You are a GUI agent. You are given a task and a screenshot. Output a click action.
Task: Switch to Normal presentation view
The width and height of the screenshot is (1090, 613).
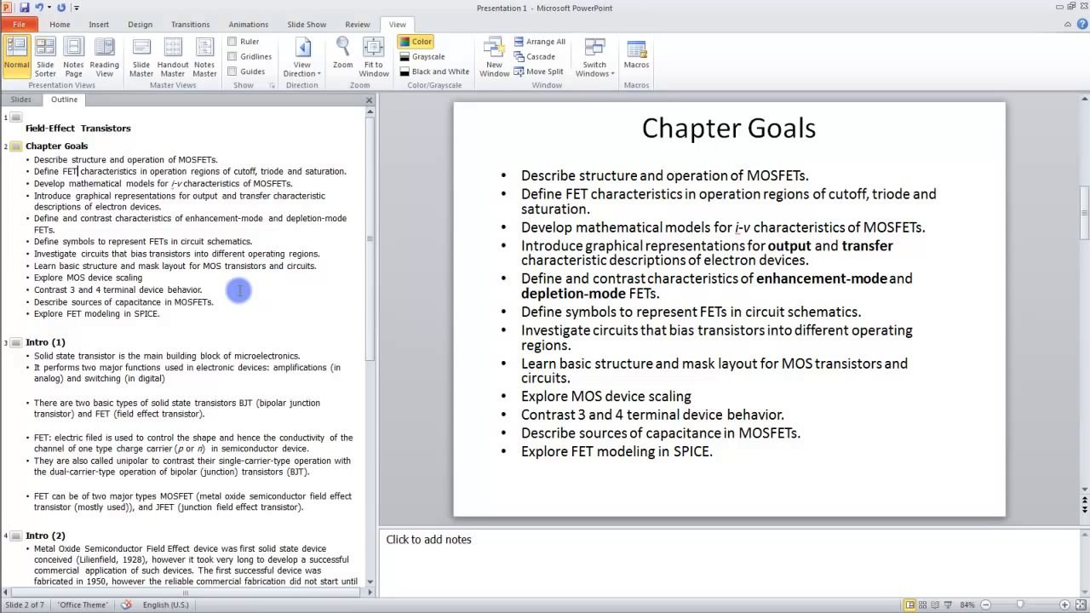[x=16, y=57]
